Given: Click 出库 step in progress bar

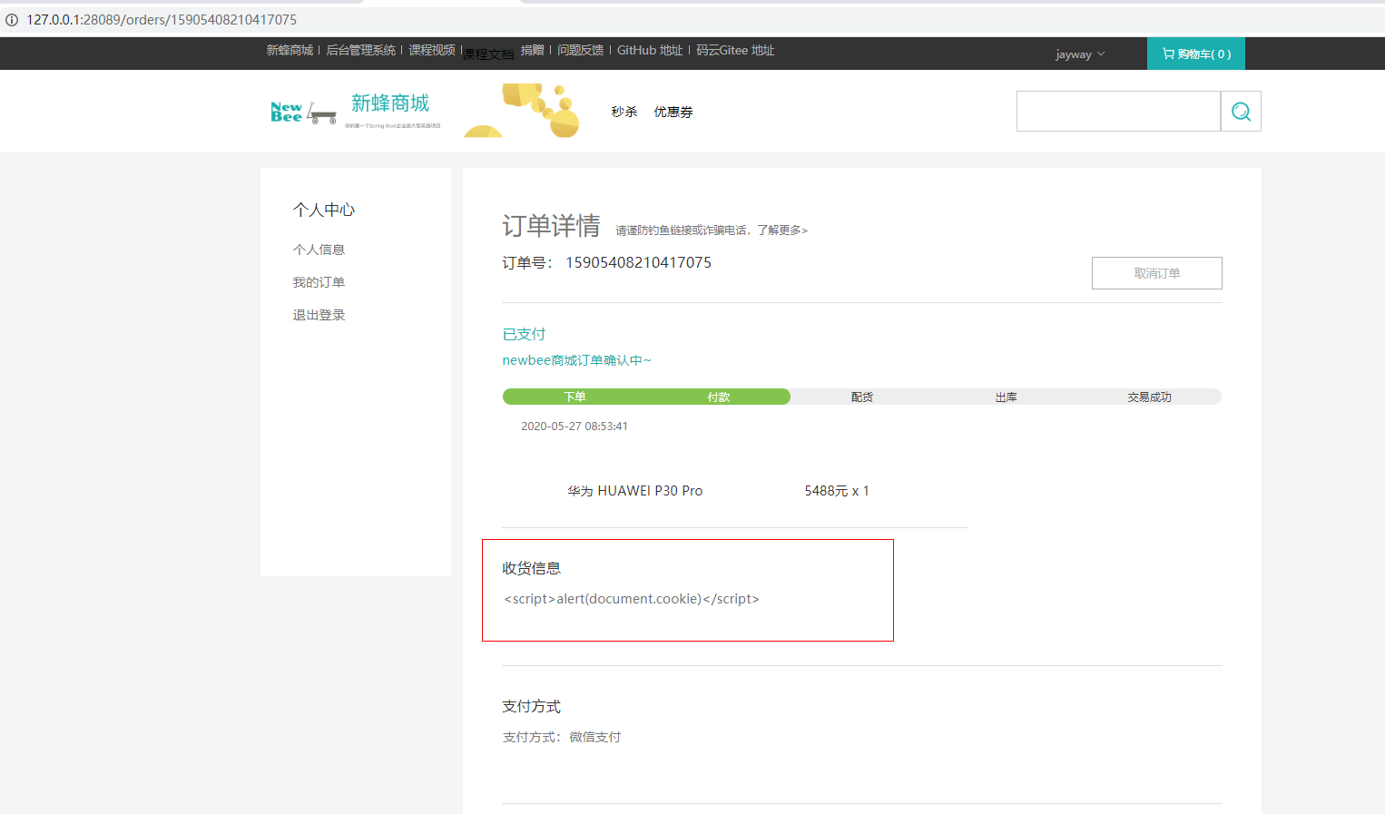Looking at the screenshot, I should click(1006, 397).
